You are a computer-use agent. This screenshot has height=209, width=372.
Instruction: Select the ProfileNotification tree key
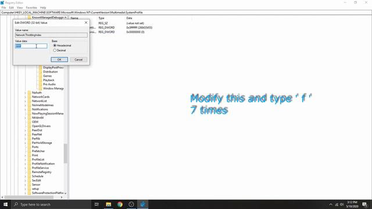pos(43,164)
